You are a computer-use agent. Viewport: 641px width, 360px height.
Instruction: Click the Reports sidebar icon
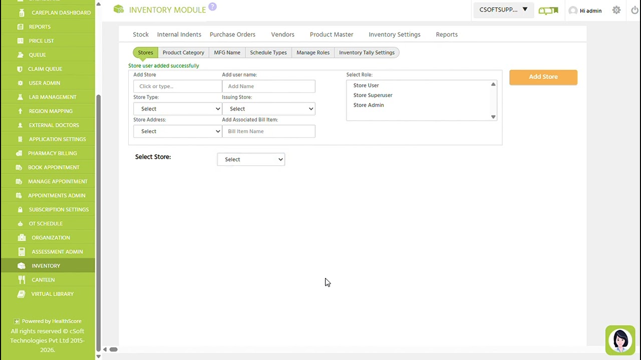point(20,26)
